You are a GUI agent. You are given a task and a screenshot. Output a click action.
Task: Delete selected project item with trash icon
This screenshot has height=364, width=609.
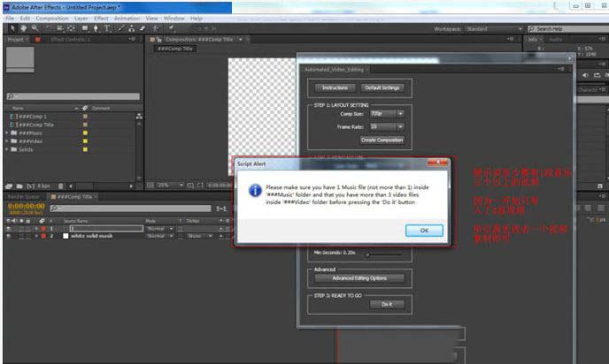tap(60, 186)
